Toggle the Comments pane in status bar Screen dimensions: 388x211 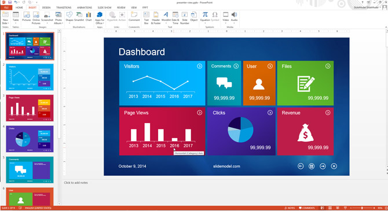pos(307,208)
